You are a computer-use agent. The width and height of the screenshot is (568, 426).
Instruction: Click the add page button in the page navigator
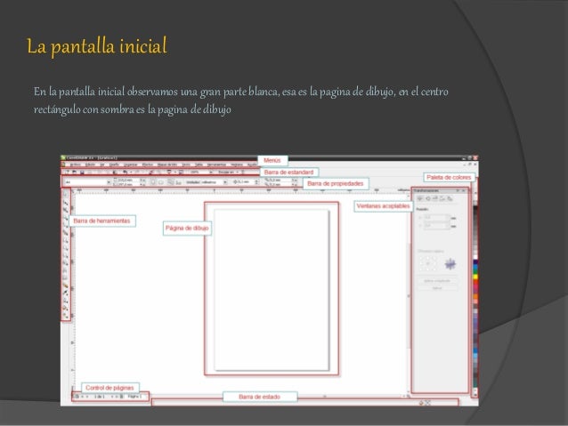pyautogui.click(x=77, y=397)
